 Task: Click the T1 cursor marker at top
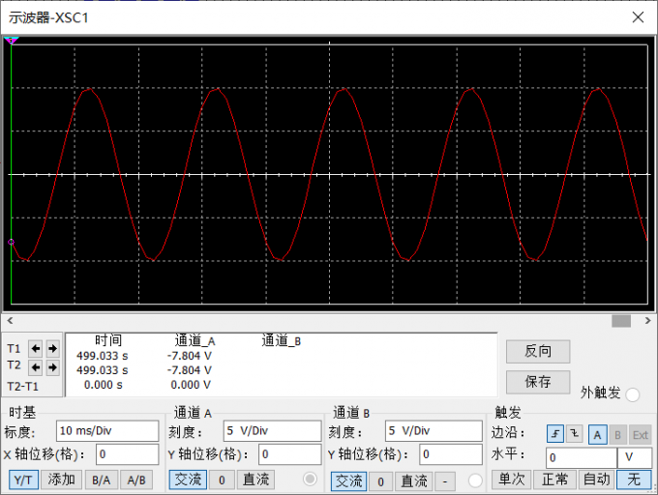11,41
